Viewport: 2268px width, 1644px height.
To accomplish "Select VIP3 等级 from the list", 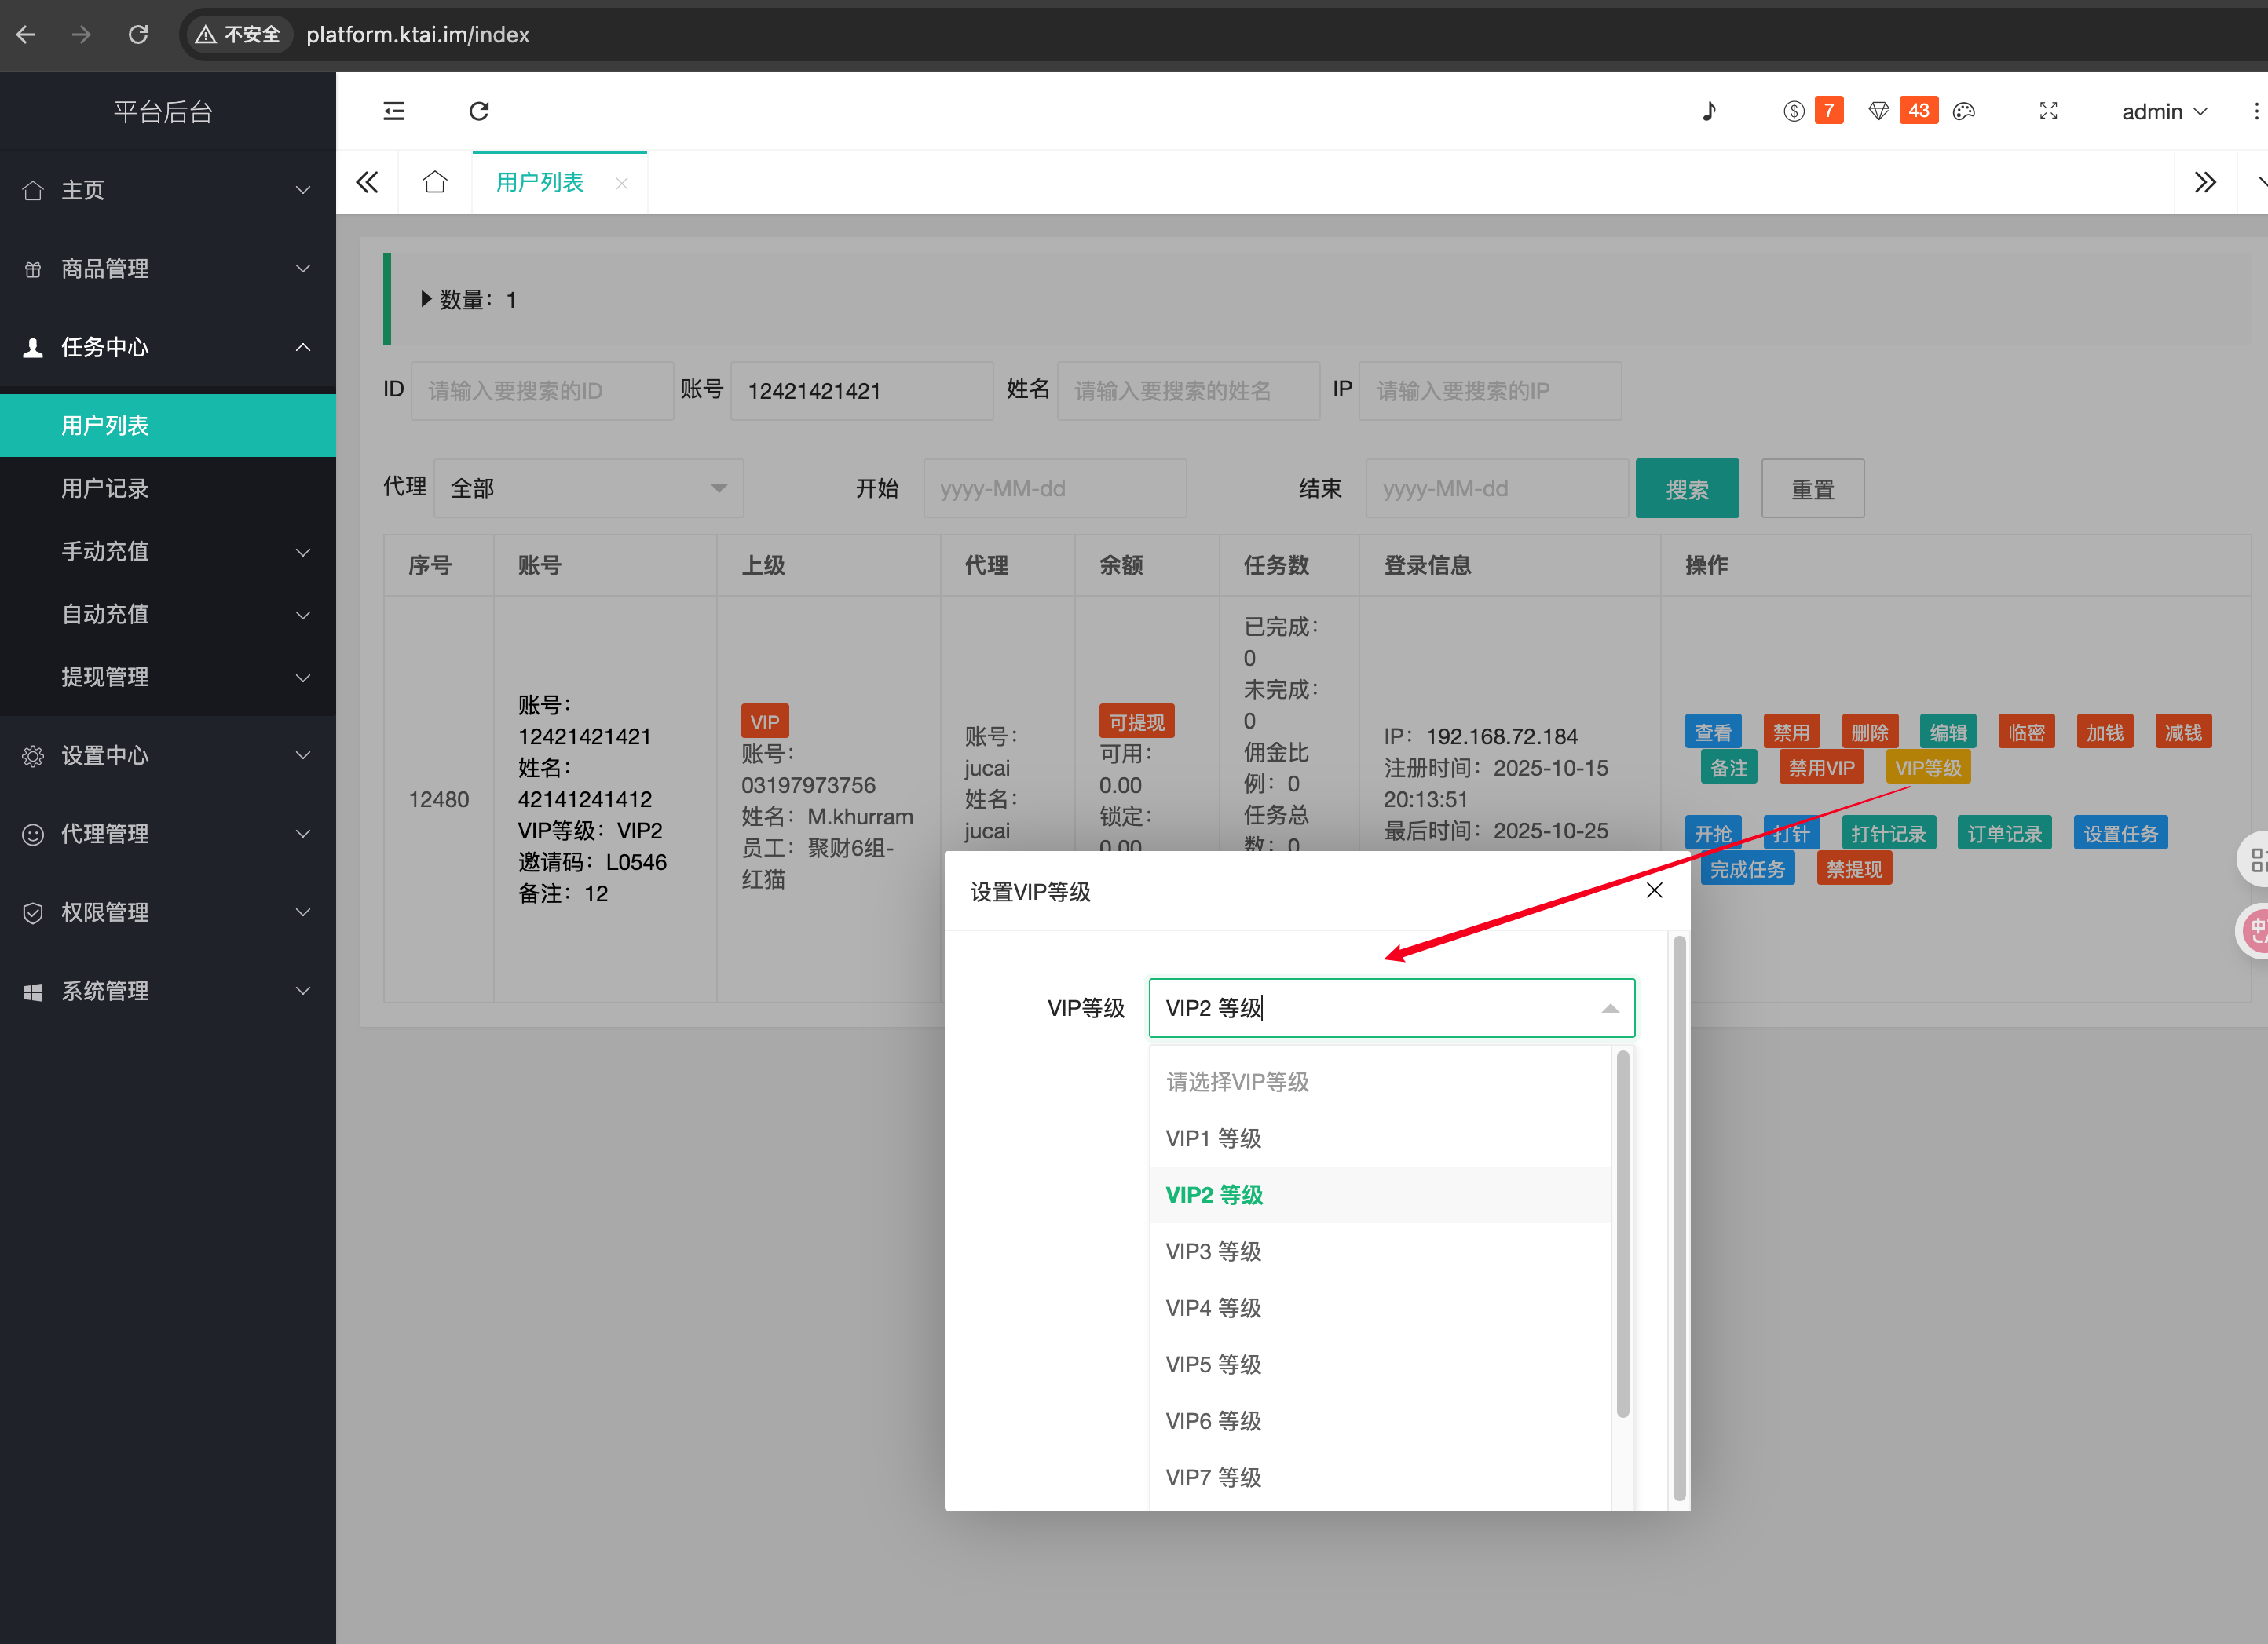I will (1213, 1251).
